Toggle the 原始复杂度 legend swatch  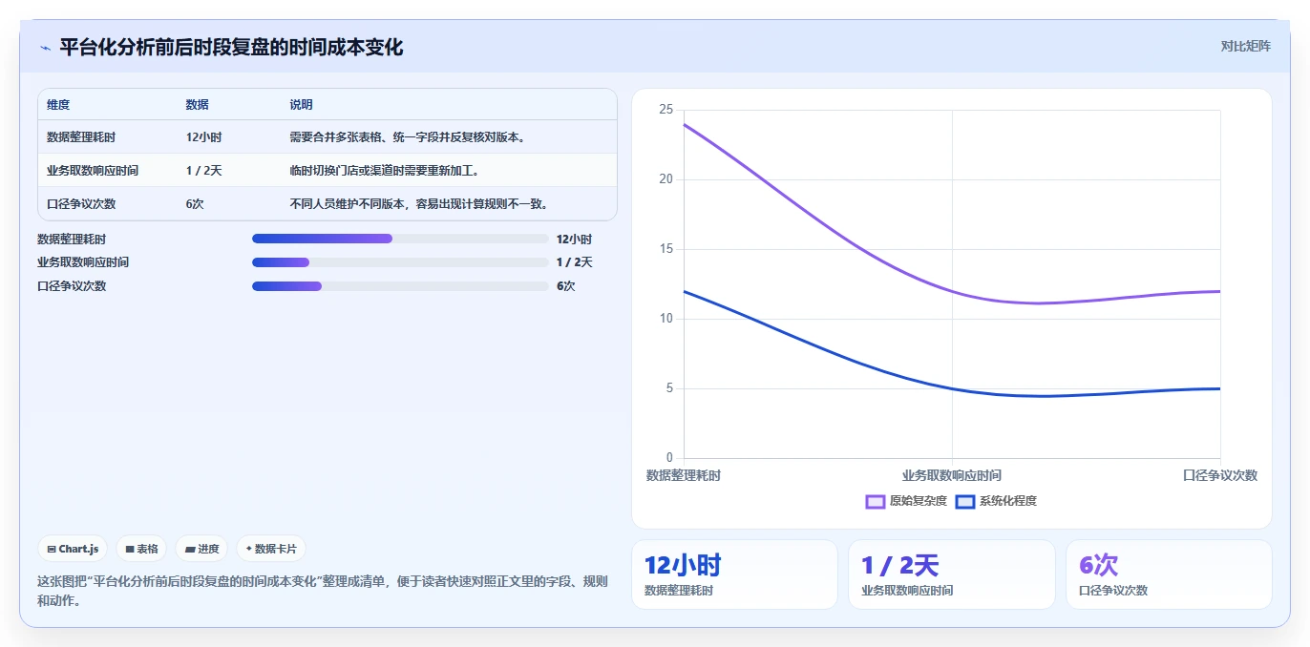tap(876, 501)
